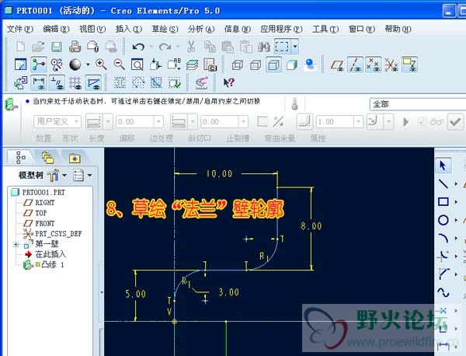Toggle sketch constraints display
The width and height of the screenshot is (466, 356).
pos(57,82)
